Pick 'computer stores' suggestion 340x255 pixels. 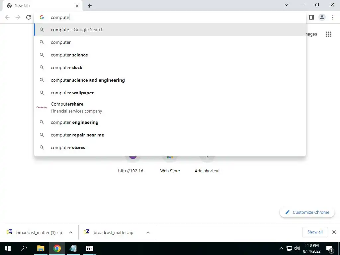pos(170,147)
